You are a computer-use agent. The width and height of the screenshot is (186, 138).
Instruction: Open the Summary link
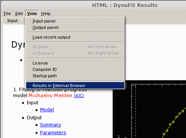tap(51, 125)
